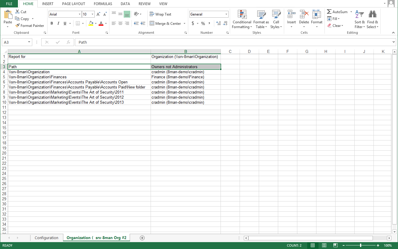Switch to the PAGE LAYOUT ribbon tab
This screenshot has height=249, width=398.
click(x=74, y=4)
